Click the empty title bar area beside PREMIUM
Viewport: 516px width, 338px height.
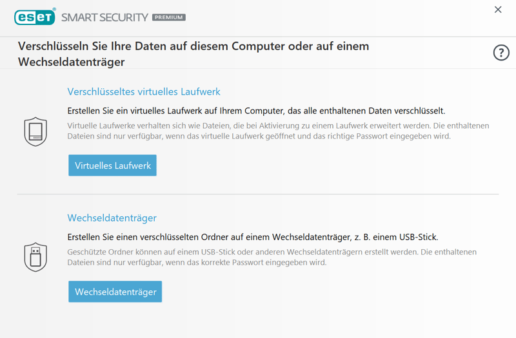[x=322, y=17]
